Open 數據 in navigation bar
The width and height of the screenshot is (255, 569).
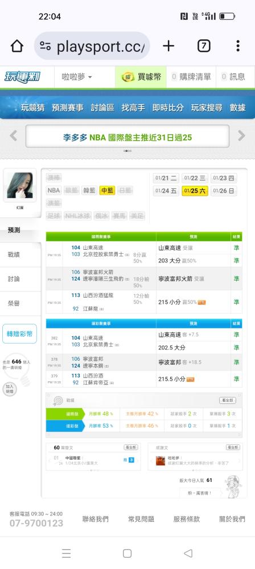pyautogui.click(x=237, y=108)
